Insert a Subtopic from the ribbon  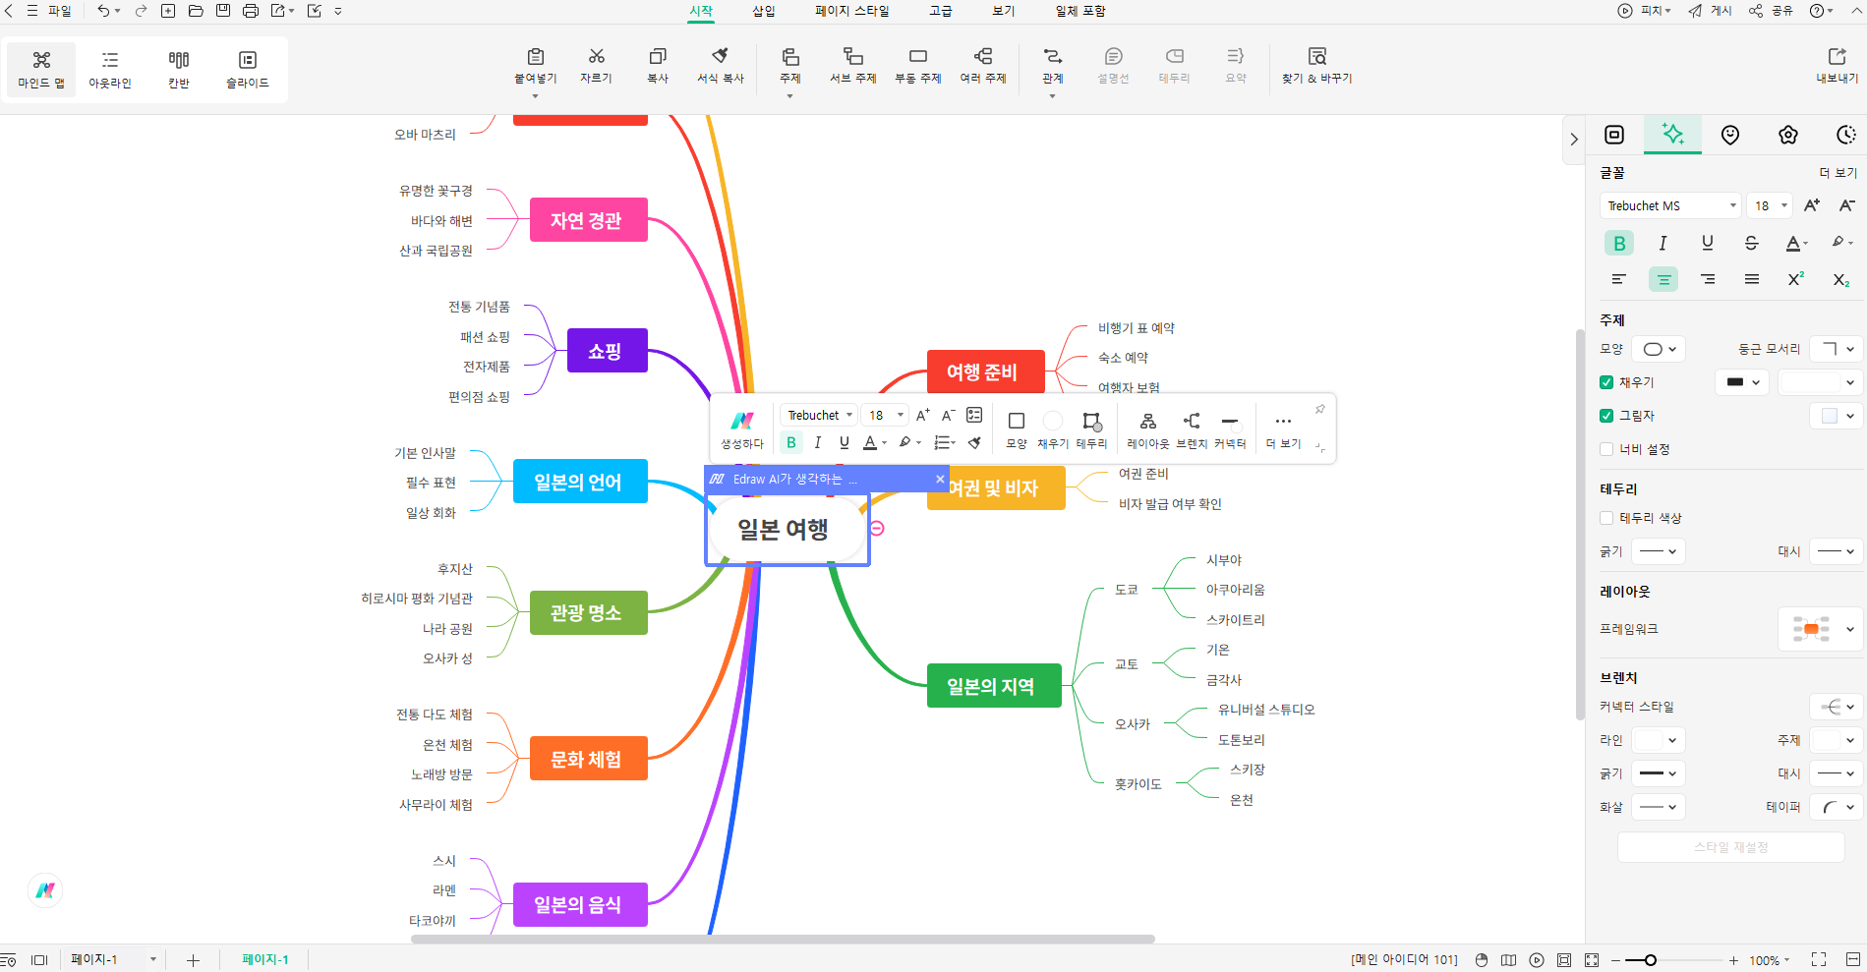click(852, 66)
